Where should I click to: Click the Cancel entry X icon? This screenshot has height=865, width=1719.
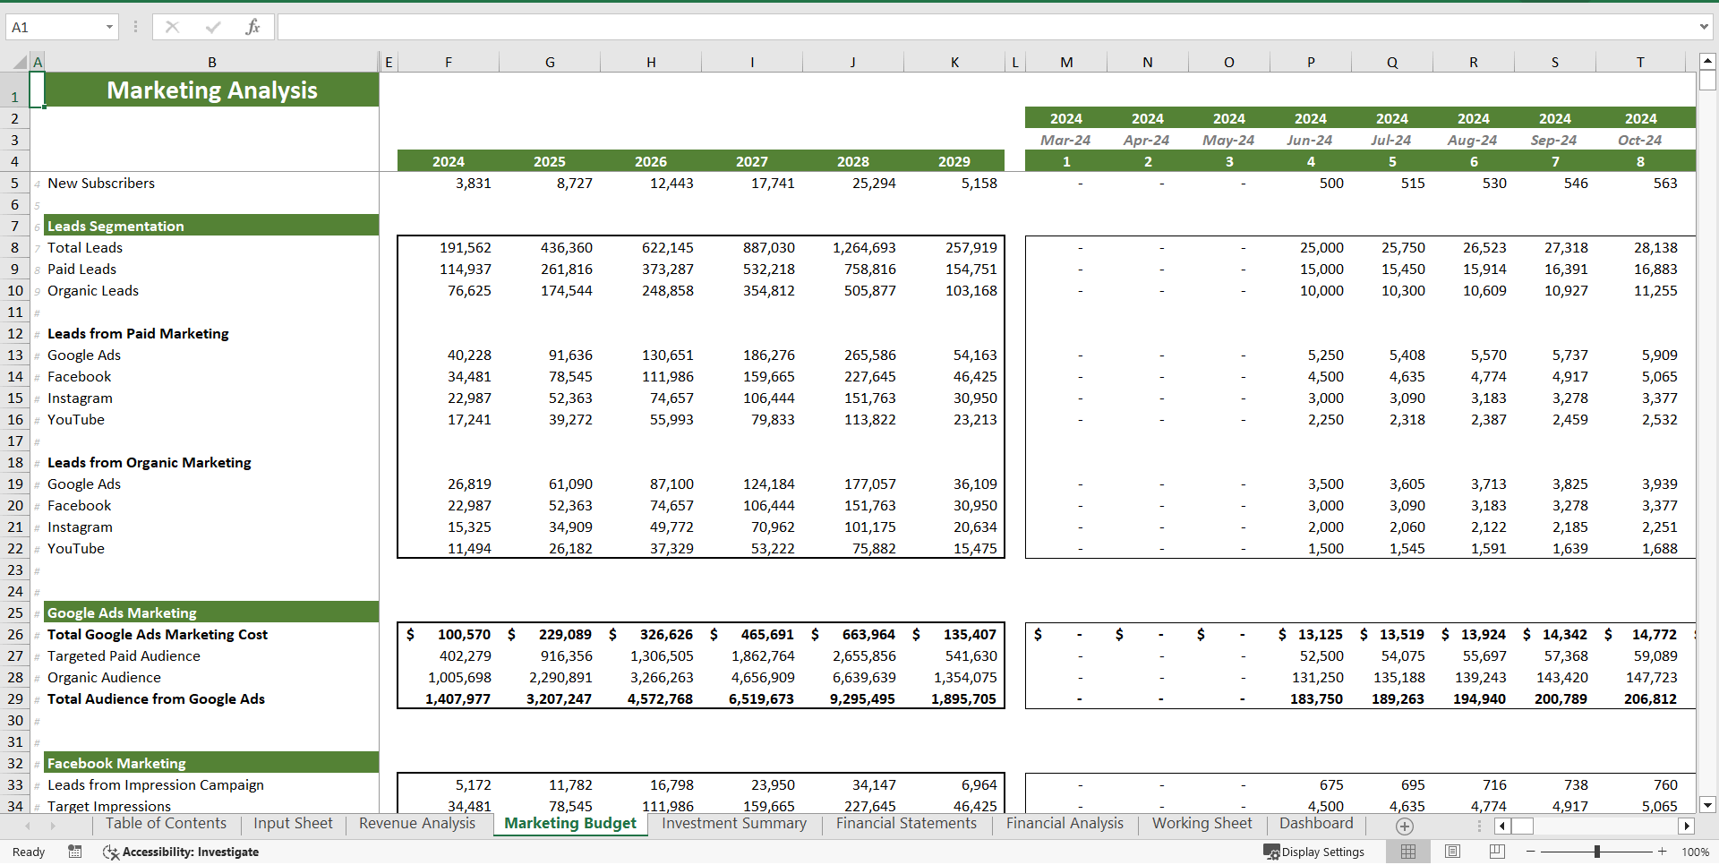[172, 27]
